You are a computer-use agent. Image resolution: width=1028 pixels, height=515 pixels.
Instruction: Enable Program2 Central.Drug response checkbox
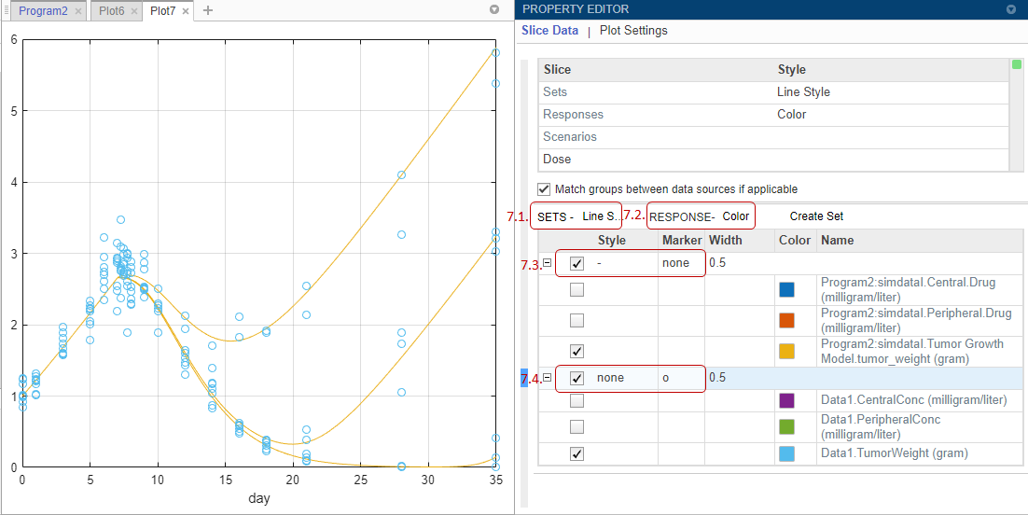(577, 290)
